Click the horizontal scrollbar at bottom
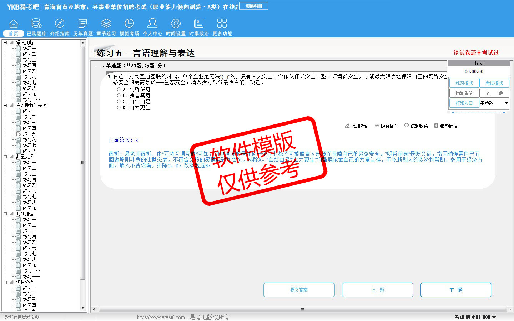The height and width of the screenshot is (321, 514). pos(302,309)
